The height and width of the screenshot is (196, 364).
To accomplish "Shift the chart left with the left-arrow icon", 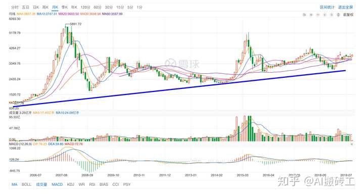I will [x=325, y=15].
